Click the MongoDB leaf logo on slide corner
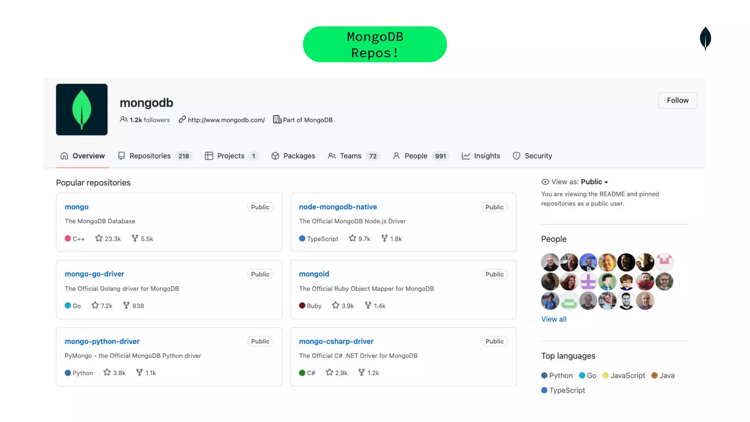 (705, 38)
